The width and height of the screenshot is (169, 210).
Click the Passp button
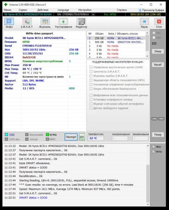click(158, 135)
